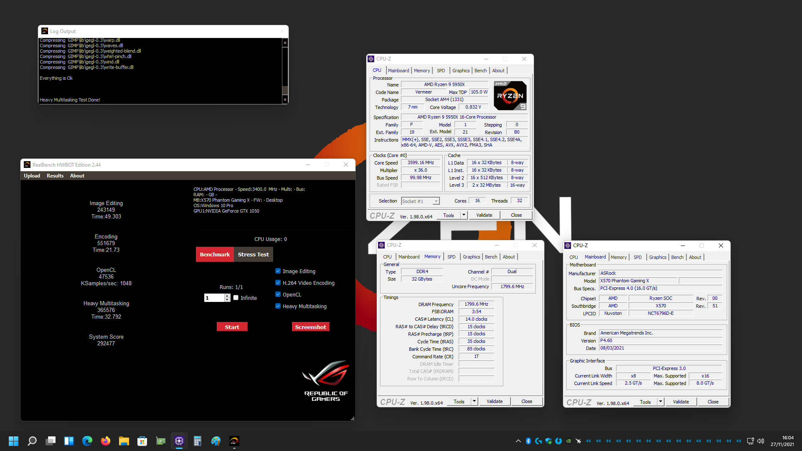Switch to Mainboard tab in CPU-Z CPU window
The width and height of the screenshot is (802, 451).
point(398,71)
